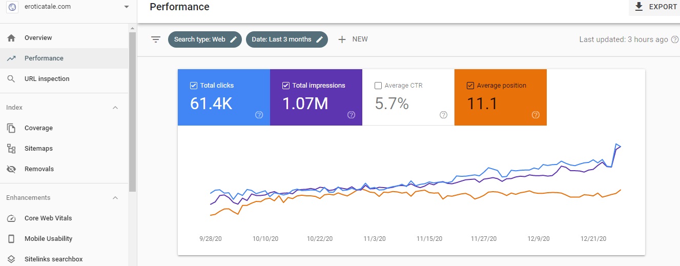Collapse the Index section
The height and width of the screenshot is (266, 680).
click(115, 108)
